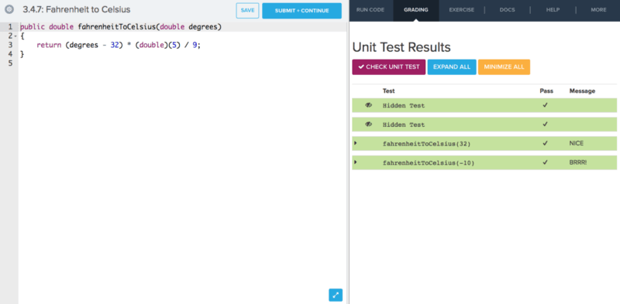Open the settings gear beside exercise title
The width and height of the screenshot is (620, 304).
[9, 9]
